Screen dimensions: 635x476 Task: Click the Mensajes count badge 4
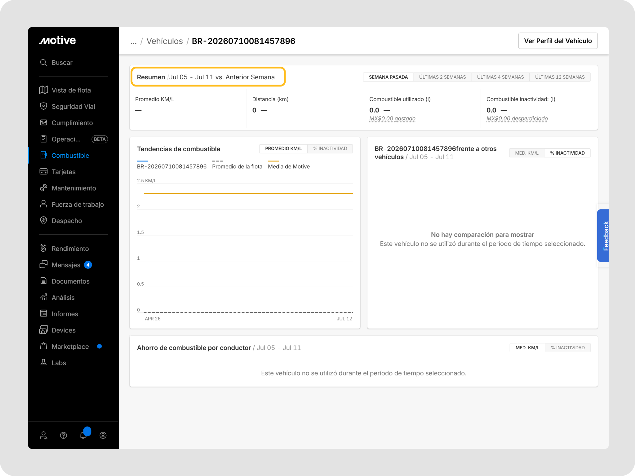click(x=88, y=265)
